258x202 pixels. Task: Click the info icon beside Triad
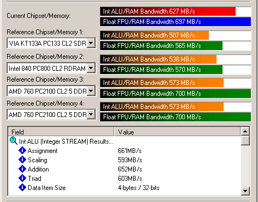click(22, 178)
